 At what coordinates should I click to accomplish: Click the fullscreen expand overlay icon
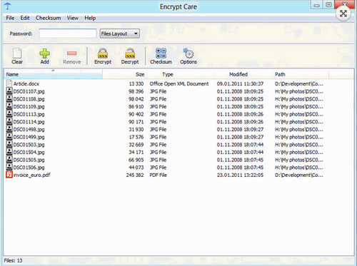(343, 14)
